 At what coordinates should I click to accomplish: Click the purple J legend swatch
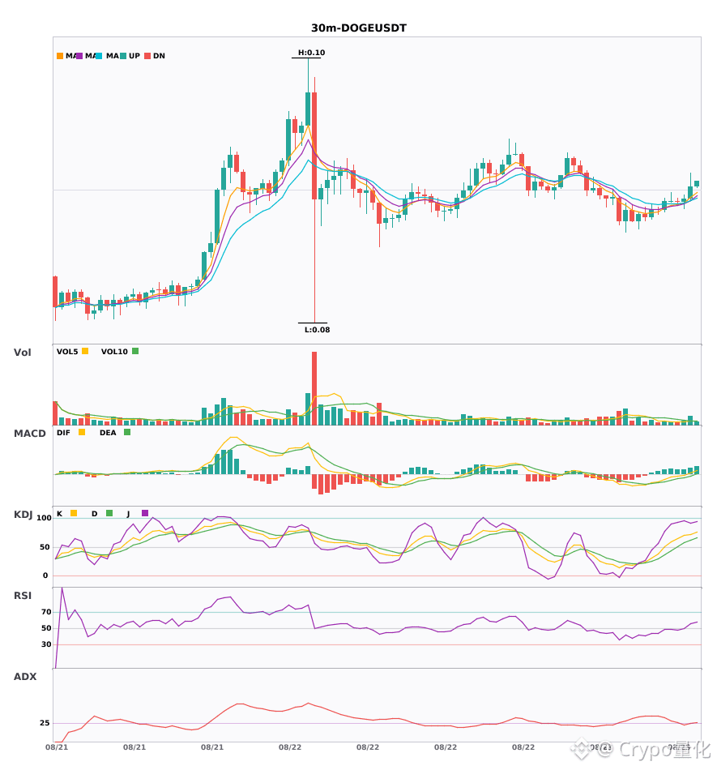coord(145,513)
